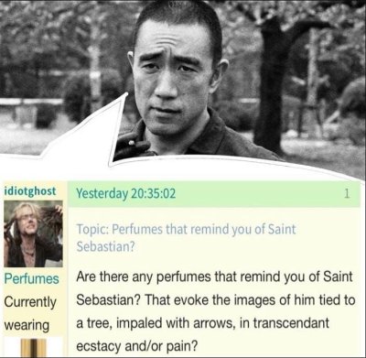Click idiotghost's avatar picture

point(33,233)
